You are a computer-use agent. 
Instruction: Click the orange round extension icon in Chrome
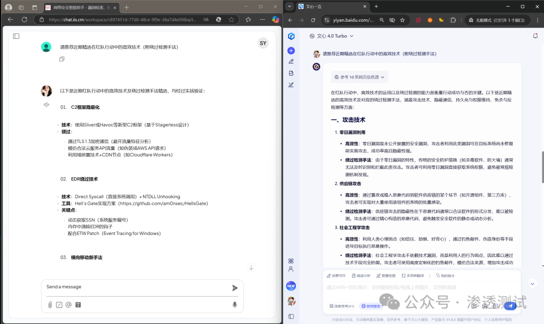[x=430, y=20]
